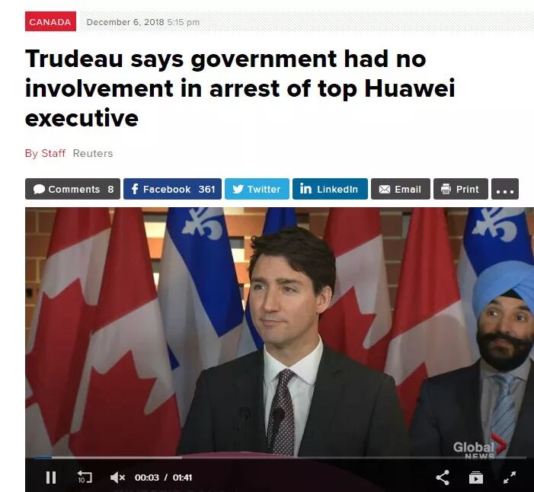
Task: Share article on Facebook
Action: pos(172,189)
